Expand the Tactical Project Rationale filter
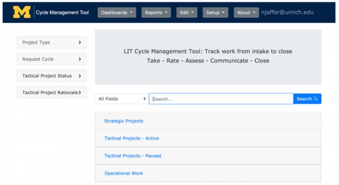Image resolution: width=339 pixels, height=185 pixels. 52,92
